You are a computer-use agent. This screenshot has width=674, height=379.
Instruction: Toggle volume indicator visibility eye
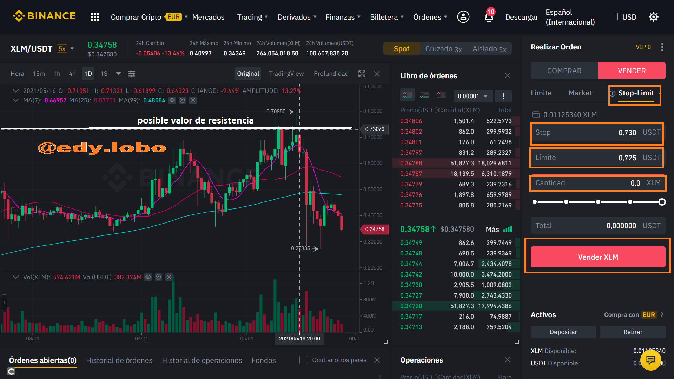click(x=148, y=277)
